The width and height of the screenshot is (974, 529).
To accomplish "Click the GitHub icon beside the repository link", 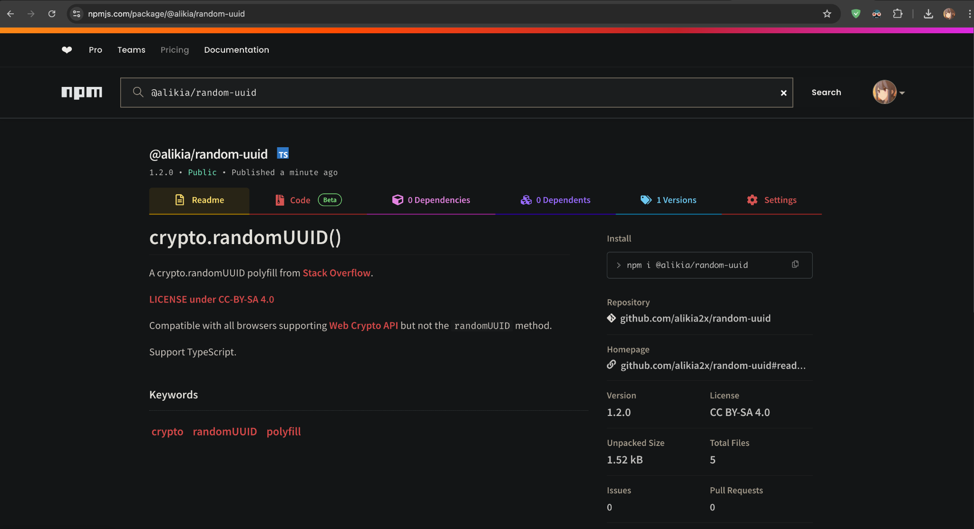I will [x=612, y=318].
